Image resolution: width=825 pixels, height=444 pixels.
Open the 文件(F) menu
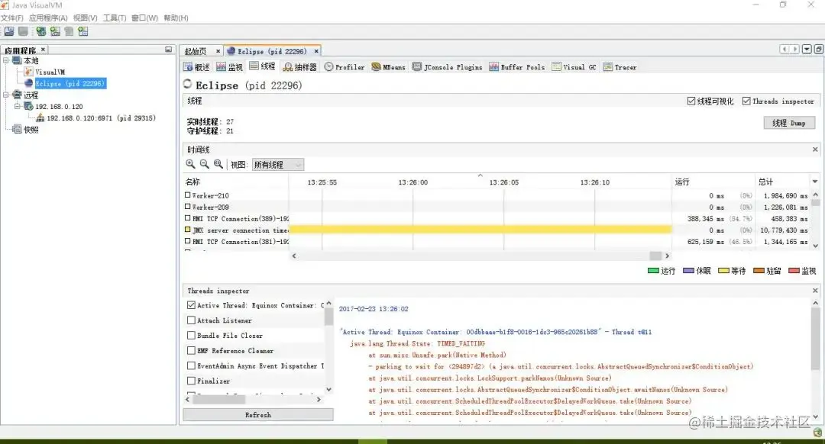coord(12,18)
